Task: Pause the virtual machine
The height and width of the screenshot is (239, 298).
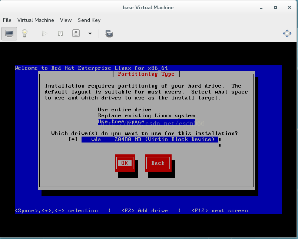Action: [x=60, y=34]
